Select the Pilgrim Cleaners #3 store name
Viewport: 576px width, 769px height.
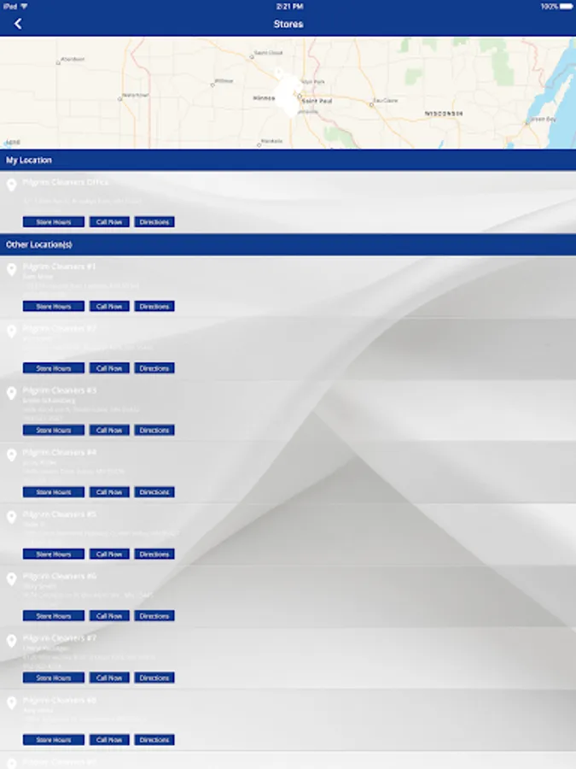pyautogui.click(x=59, y=390)
